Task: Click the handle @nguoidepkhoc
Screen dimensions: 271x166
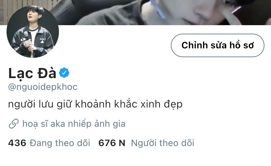Action: coord(43,87)
